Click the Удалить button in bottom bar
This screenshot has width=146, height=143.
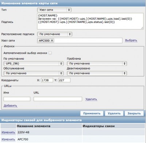tap(114, 114)
